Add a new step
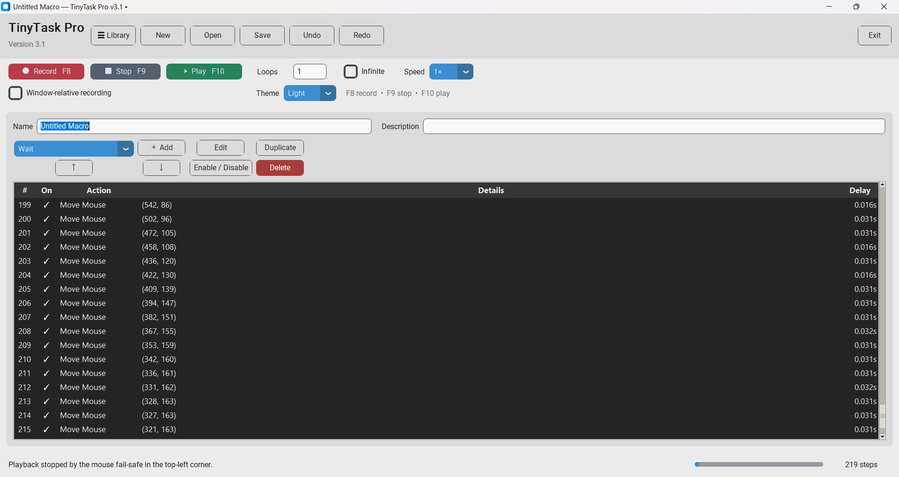This screenshot has width=899, height=477. click(x=162, y=148)
